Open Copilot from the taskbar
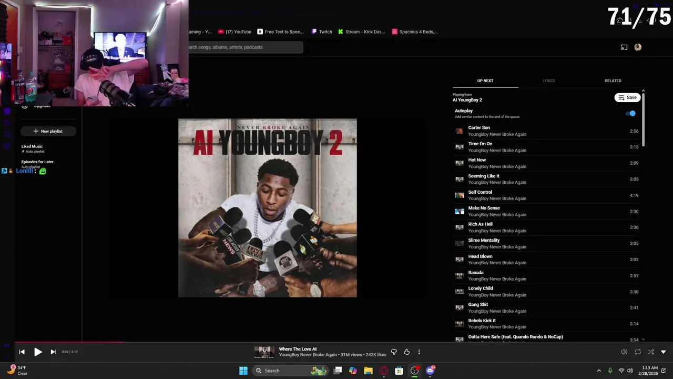 (353, 371)
